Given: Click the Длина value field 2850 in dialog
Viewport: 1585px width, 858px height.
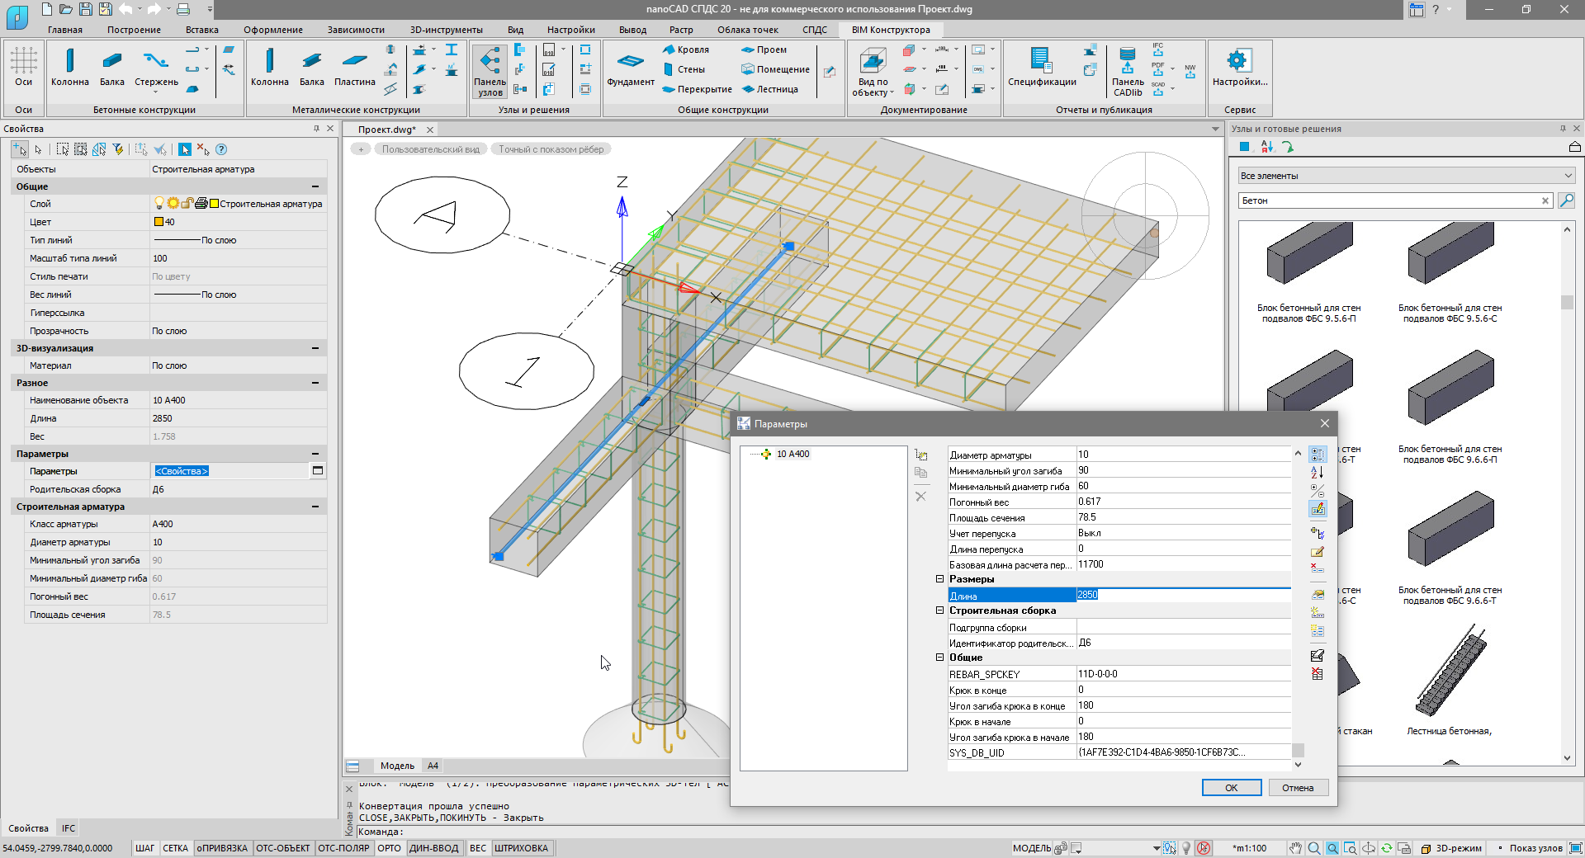Looking at the screenshot, I should (x=1183, y=595).
